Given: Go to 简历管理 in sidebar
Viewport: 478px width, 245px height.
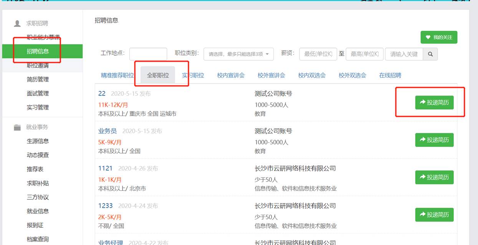Looking at the screenshot, I should [x=38, y=79].
